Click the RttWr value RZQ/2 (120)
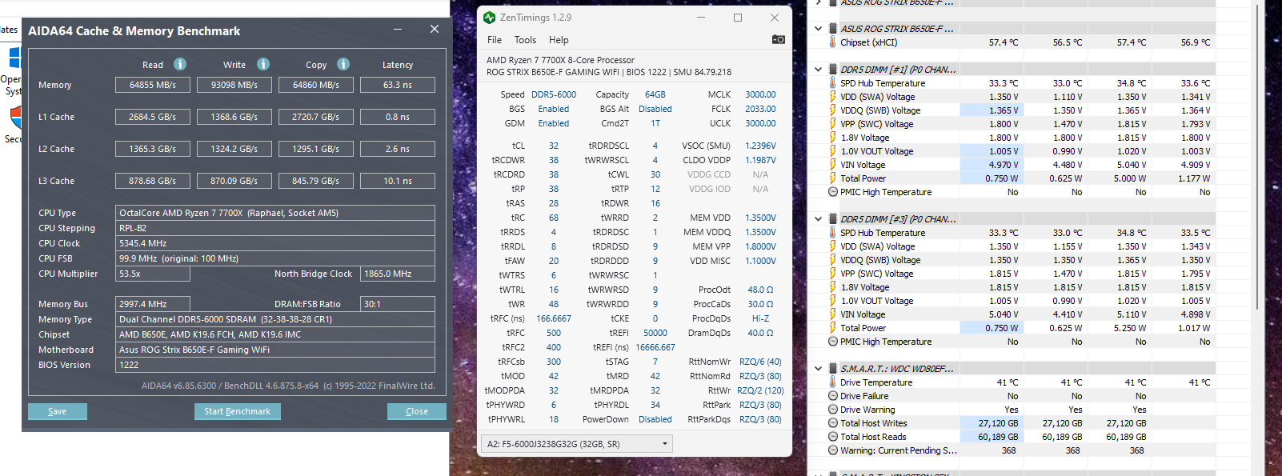 point(760,390)
